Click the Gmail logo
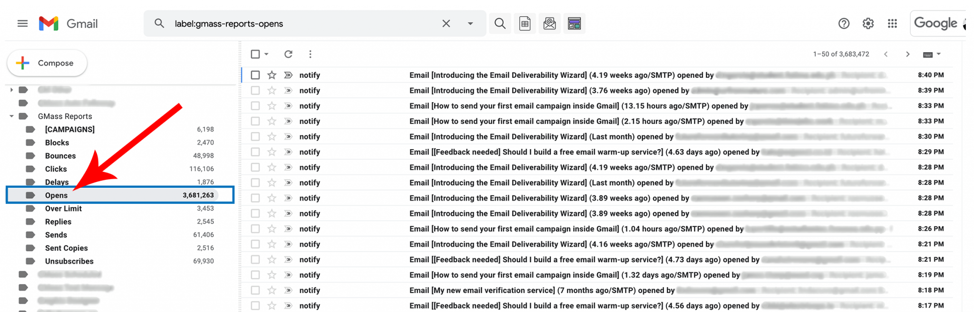The image size is (974, 312). click(x=68, y=23)
